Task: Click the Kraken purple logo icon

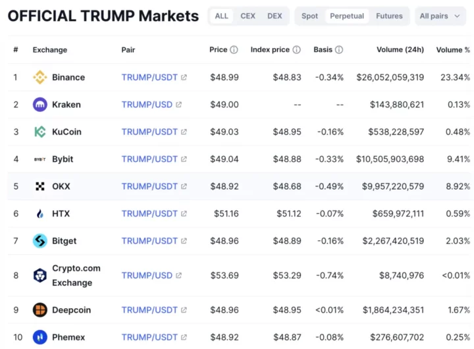Action: click(40, 105)
